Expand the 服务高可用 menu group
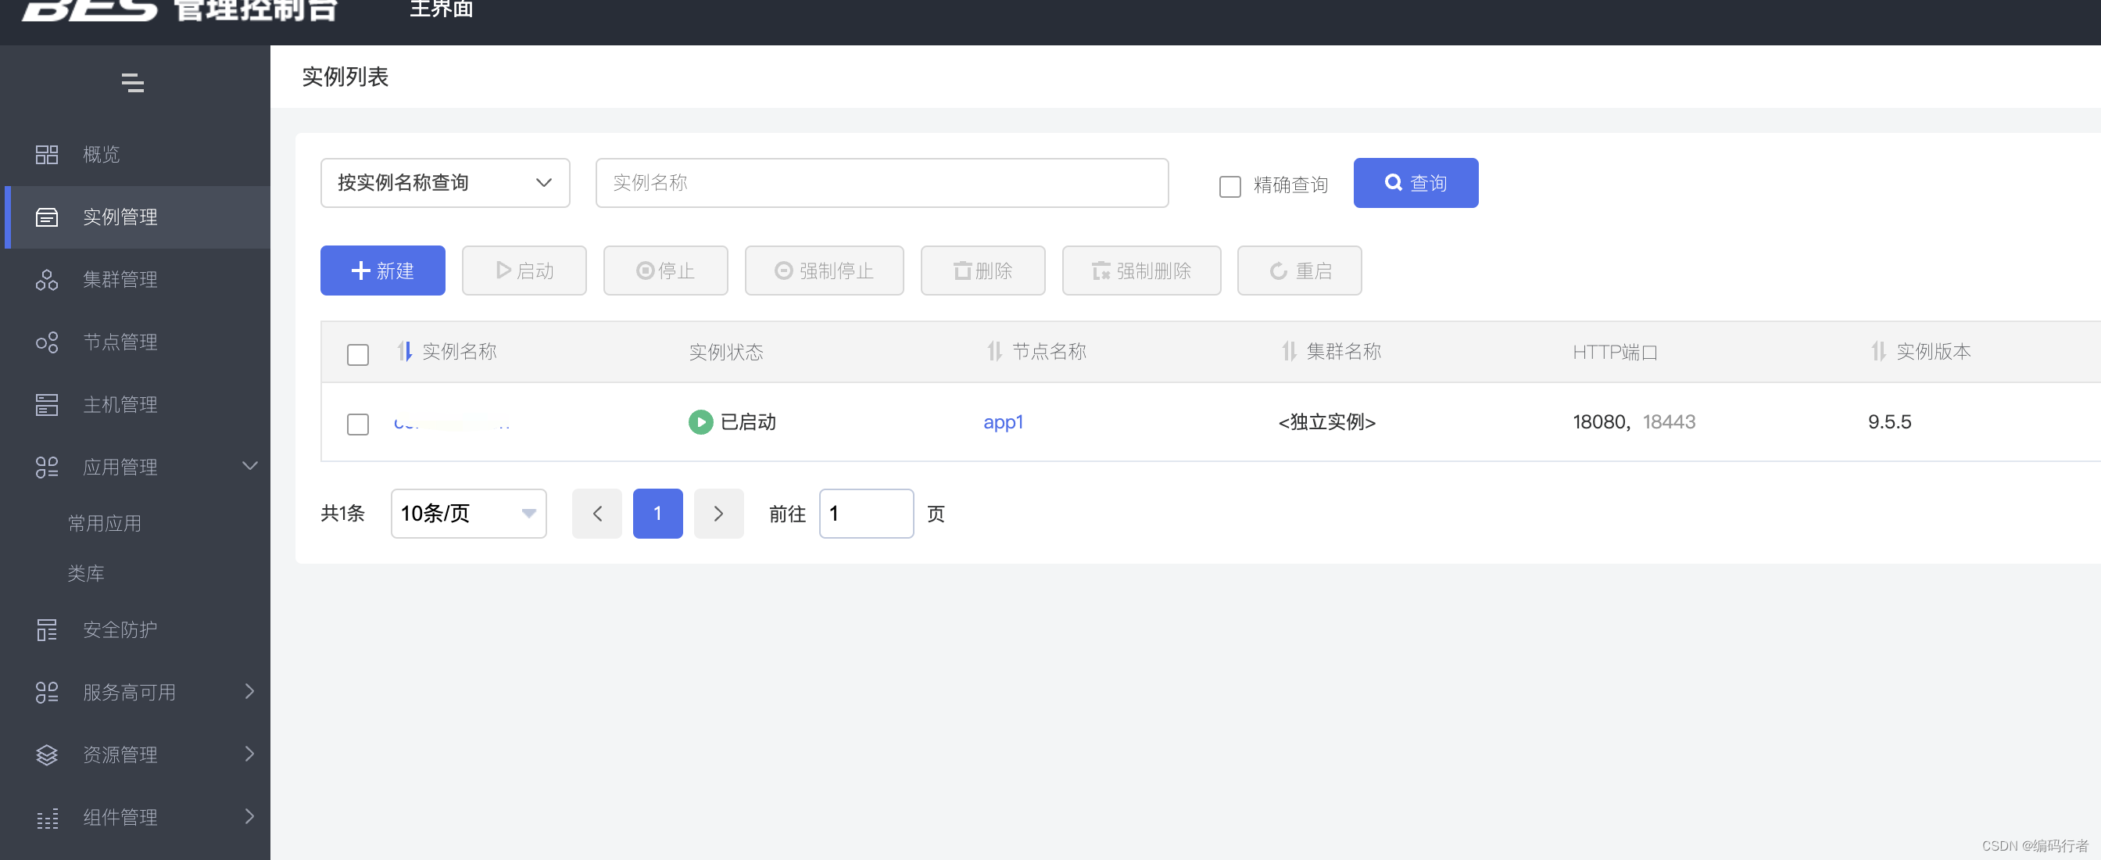The width and height of the screenshot is (2101, 860). tap(128, 692)
